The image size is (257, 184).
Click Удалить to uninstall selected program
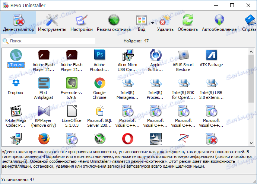pos(165,23)
